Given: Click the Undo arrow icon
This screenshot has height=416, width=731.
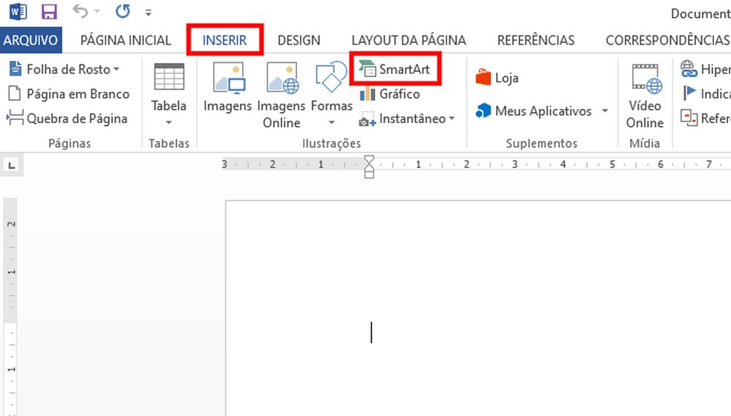Looking at the screenshot, I should (81, 12).
